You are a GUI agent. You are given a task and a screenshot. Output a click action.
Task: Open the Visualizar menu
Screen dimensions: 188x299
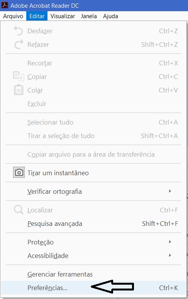point(63,16)
